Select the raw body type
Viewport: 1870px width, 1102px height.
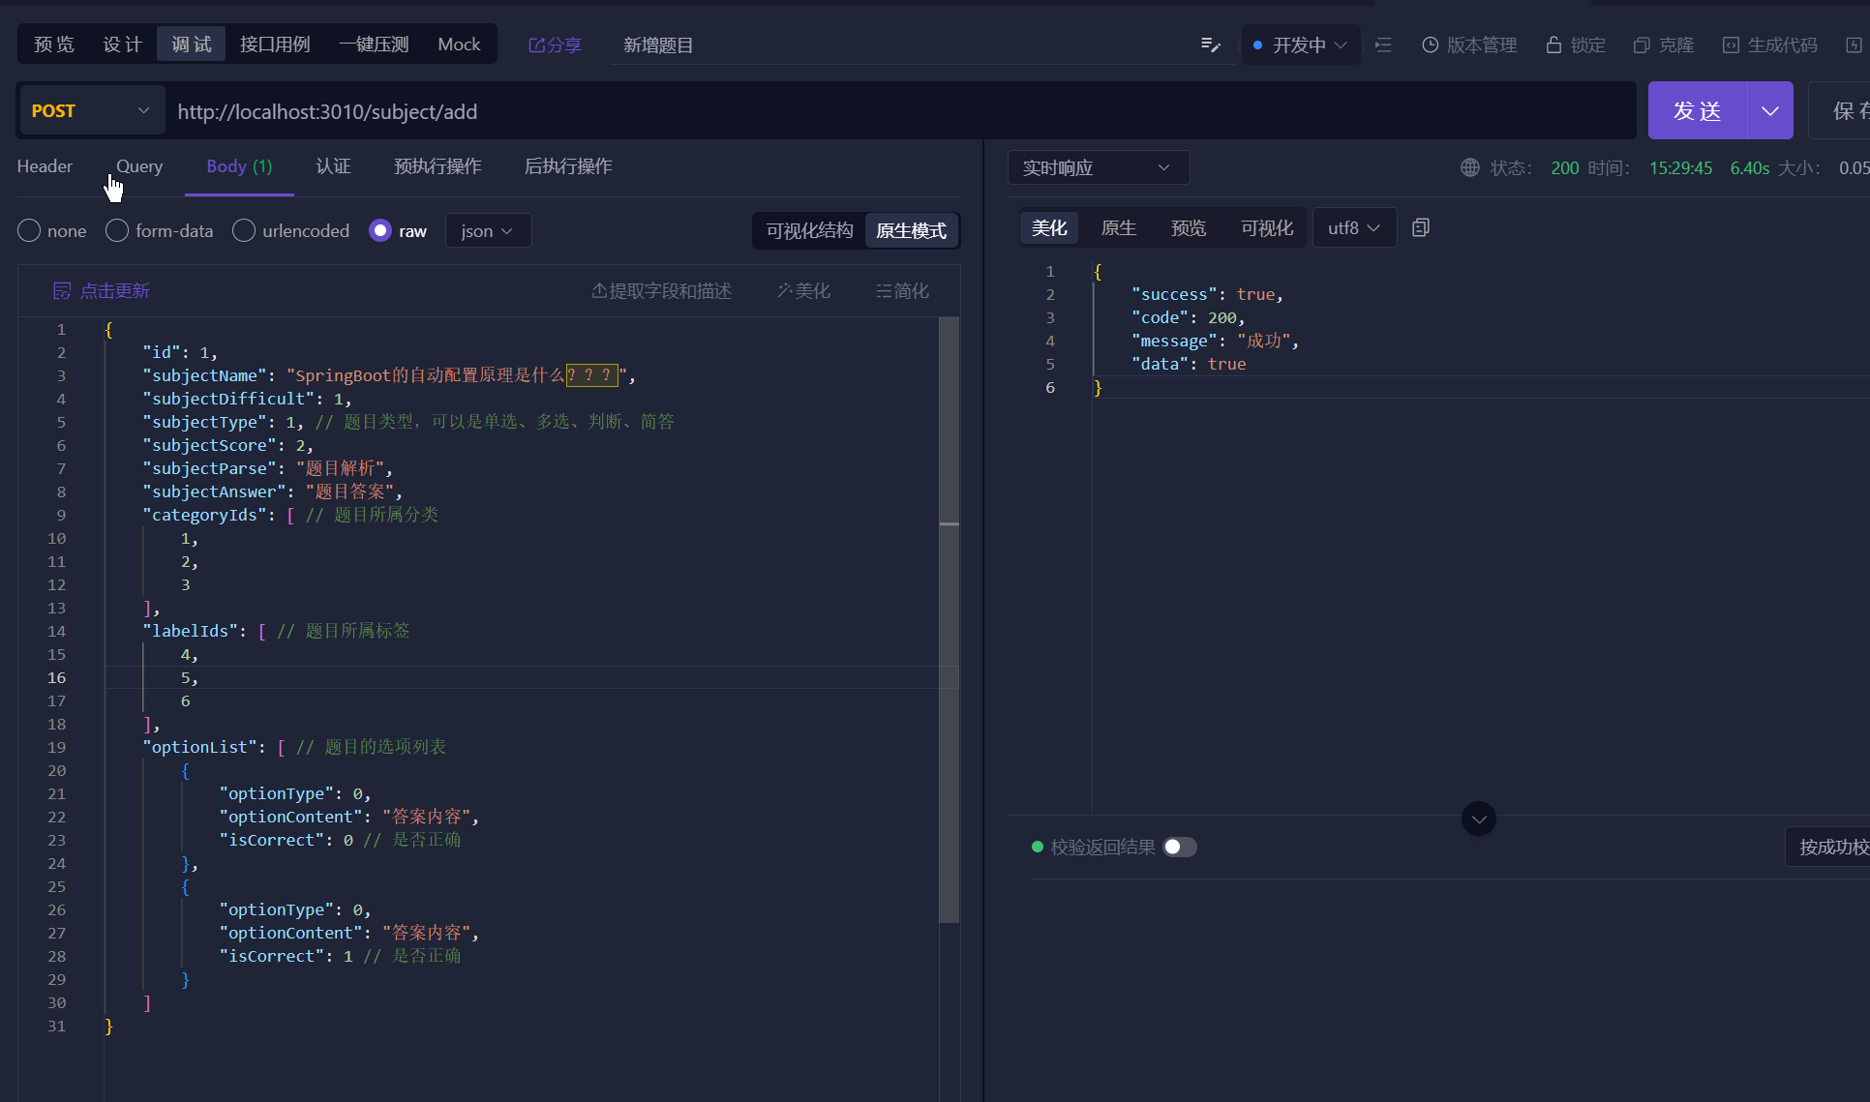tap(398, 230)
